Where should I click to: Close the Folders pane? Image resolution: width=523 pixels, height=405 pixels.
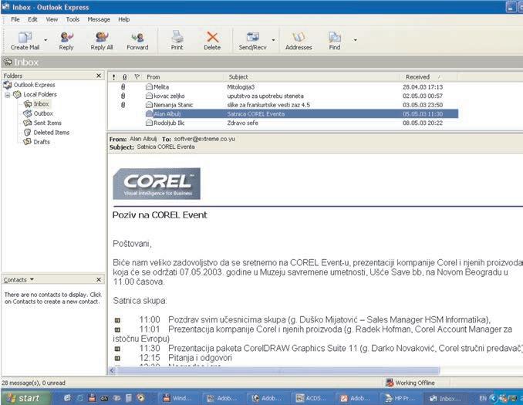click(99, 76)
